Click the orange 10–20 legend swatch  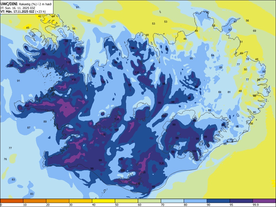tap(35, 201)
